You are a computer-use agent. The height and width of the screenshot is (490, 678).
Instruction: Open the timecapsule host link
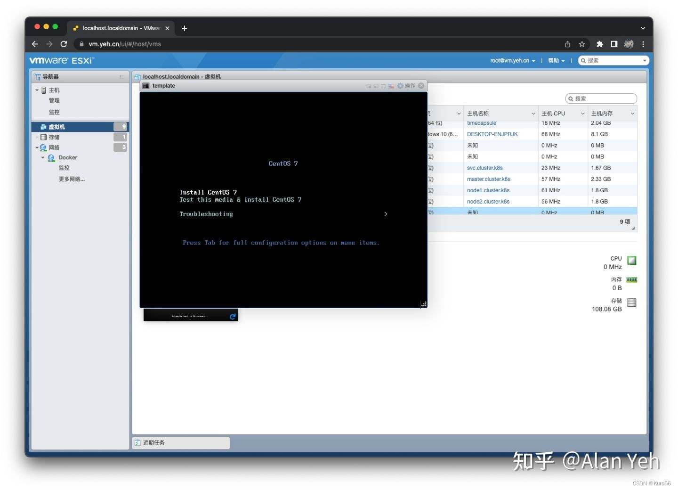tap(482, 123)
